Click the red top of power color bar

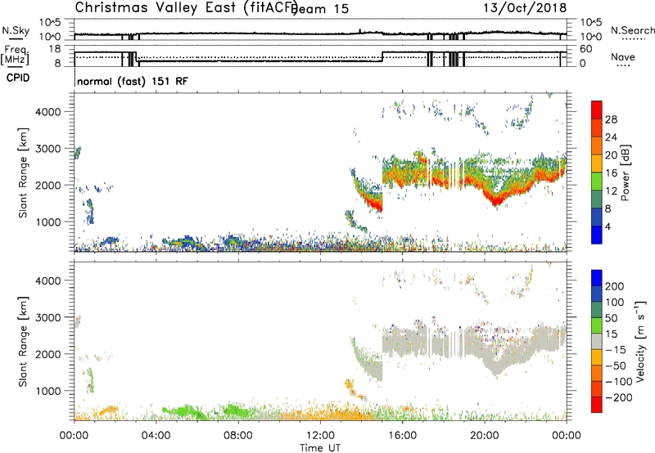tap(597, 110)
